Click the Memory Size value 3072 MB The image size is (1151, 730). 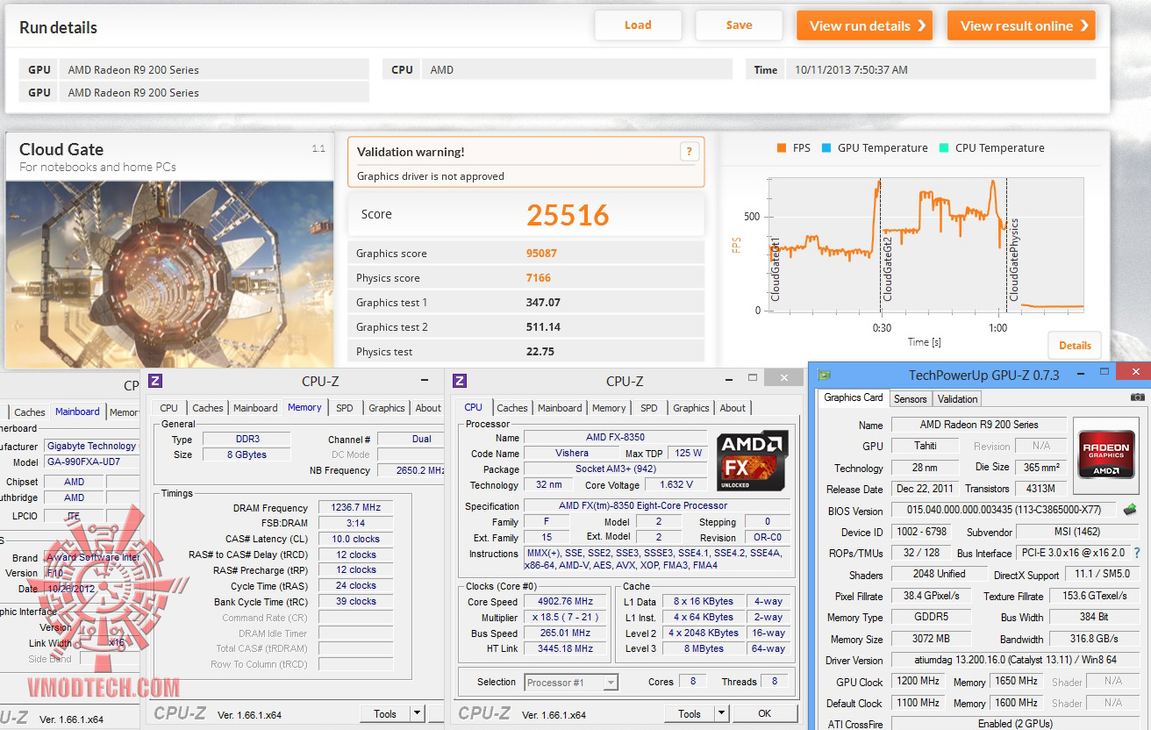coord(930,639)
